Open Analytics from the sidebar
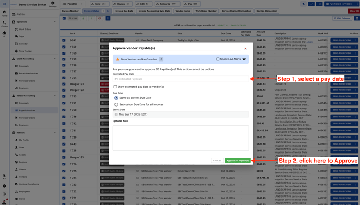Image resolution: width=360 pixels, height=205 pixels. pos(20,14)
